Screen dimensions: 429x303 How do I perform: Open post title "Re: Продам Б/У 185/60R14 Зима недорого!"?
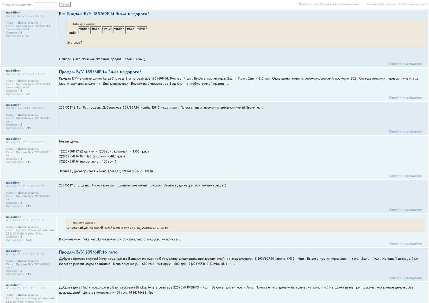coord(104,14)
